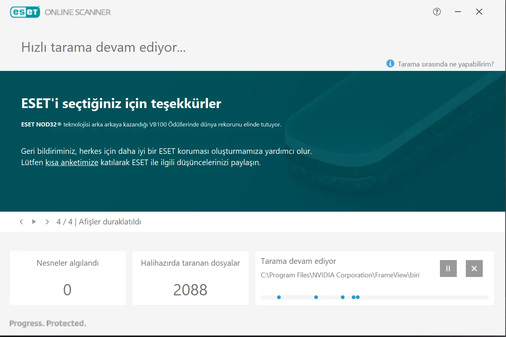Click the 'Halihazırda taranan dosyalar' counter card

click(x=190, y=278)
